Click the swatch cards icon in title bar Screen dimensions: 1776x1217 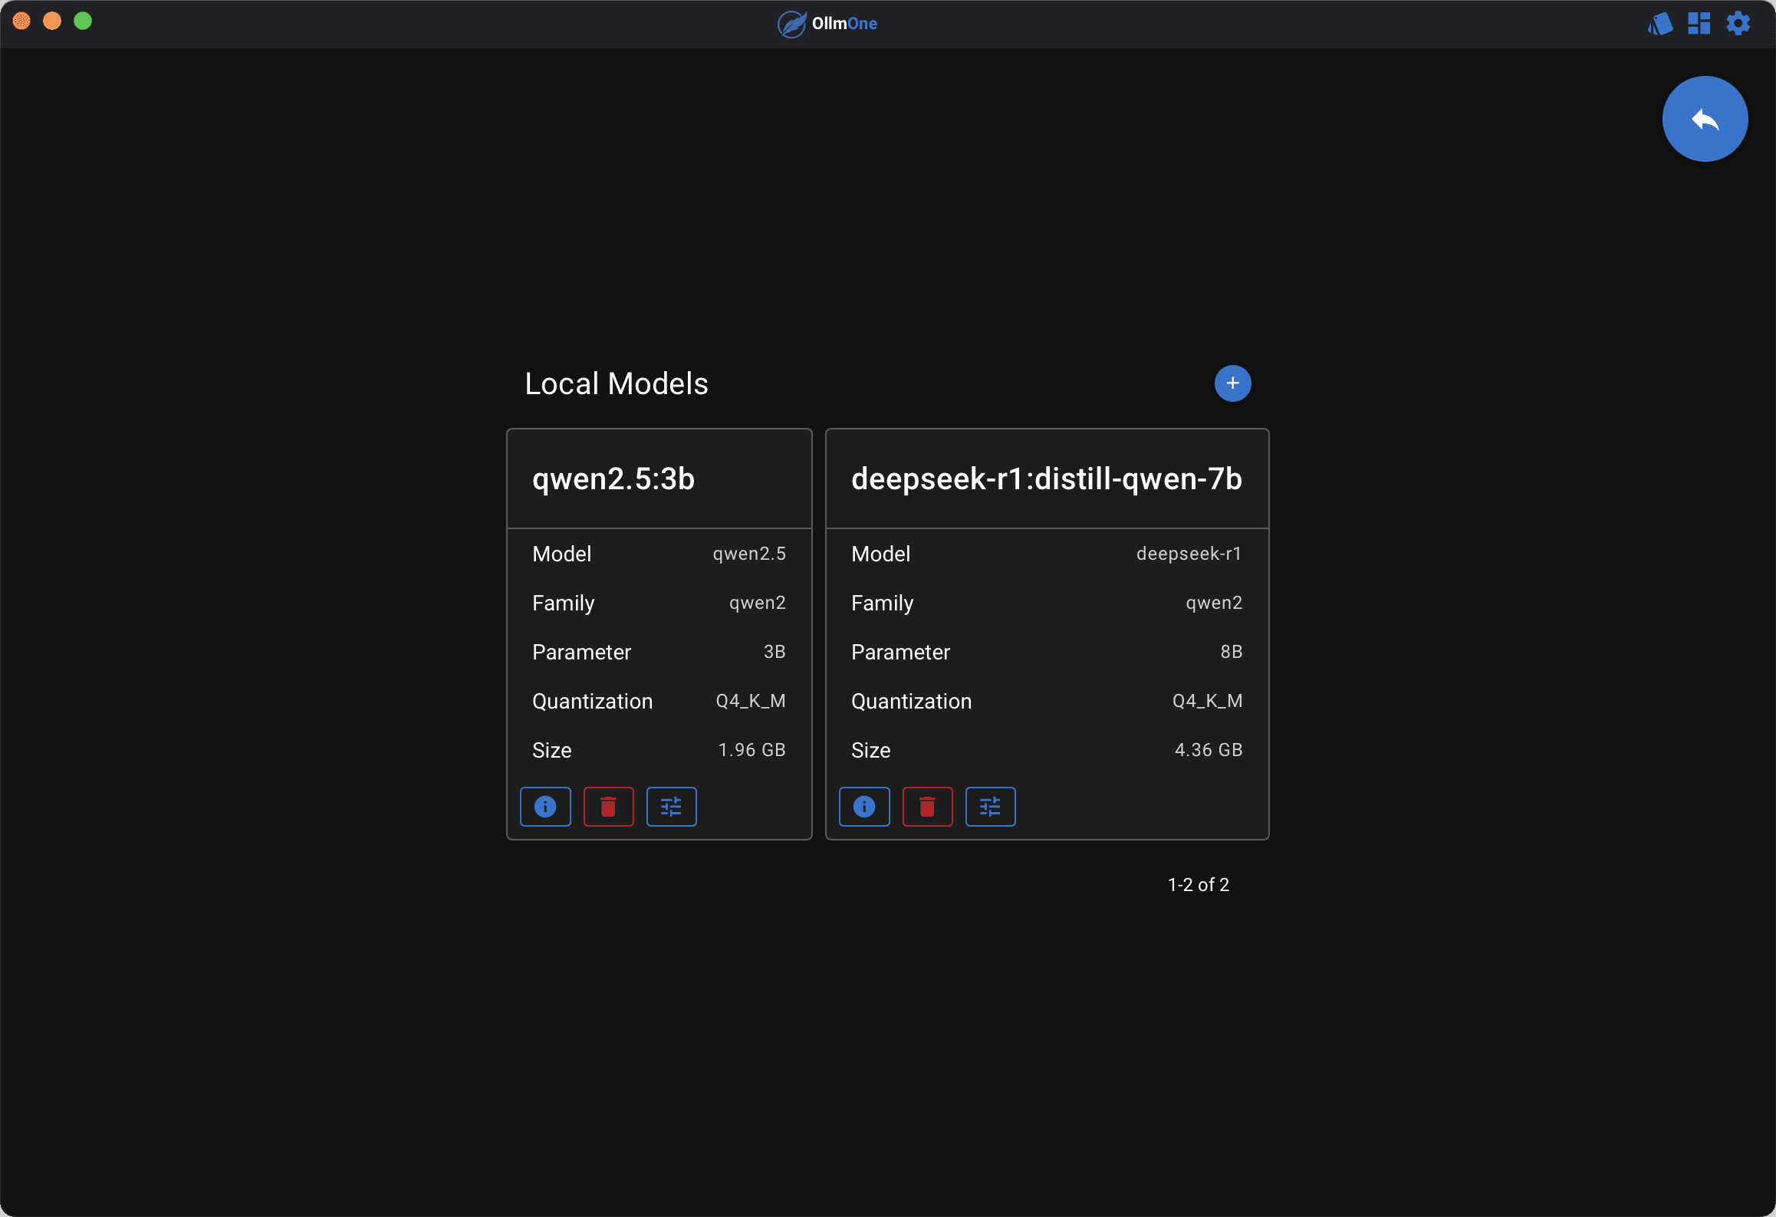click(1660, 24)
